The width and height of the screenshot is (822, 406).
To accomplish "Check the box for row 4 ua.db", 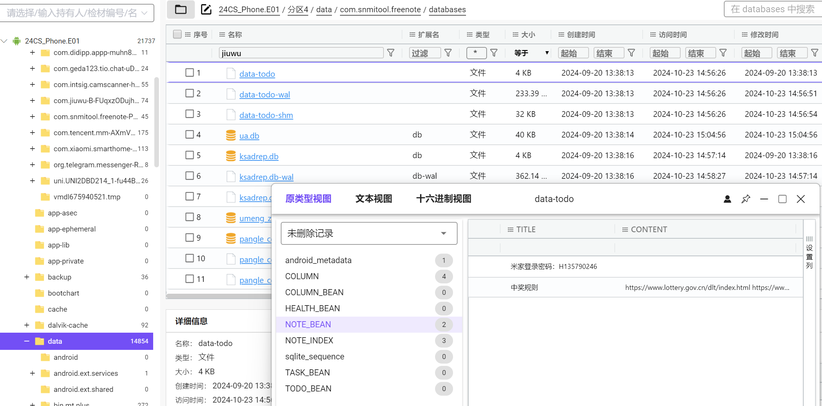I will tap(189, 134).
